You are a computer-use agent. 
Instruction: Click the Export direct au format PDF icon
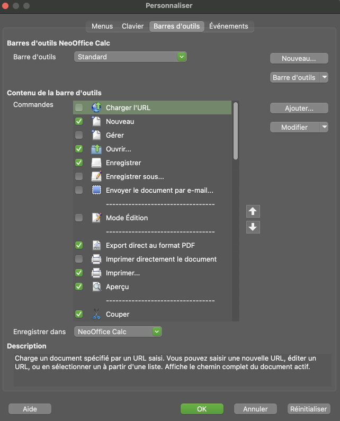96,246
